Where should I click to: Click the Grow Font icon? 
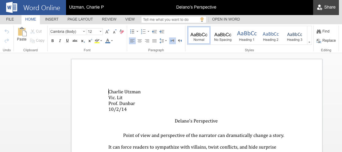tap(107, 32)
